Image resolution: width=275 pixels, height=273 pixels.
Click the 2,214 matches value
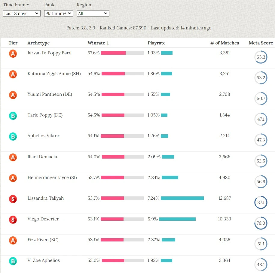[225, 136]
